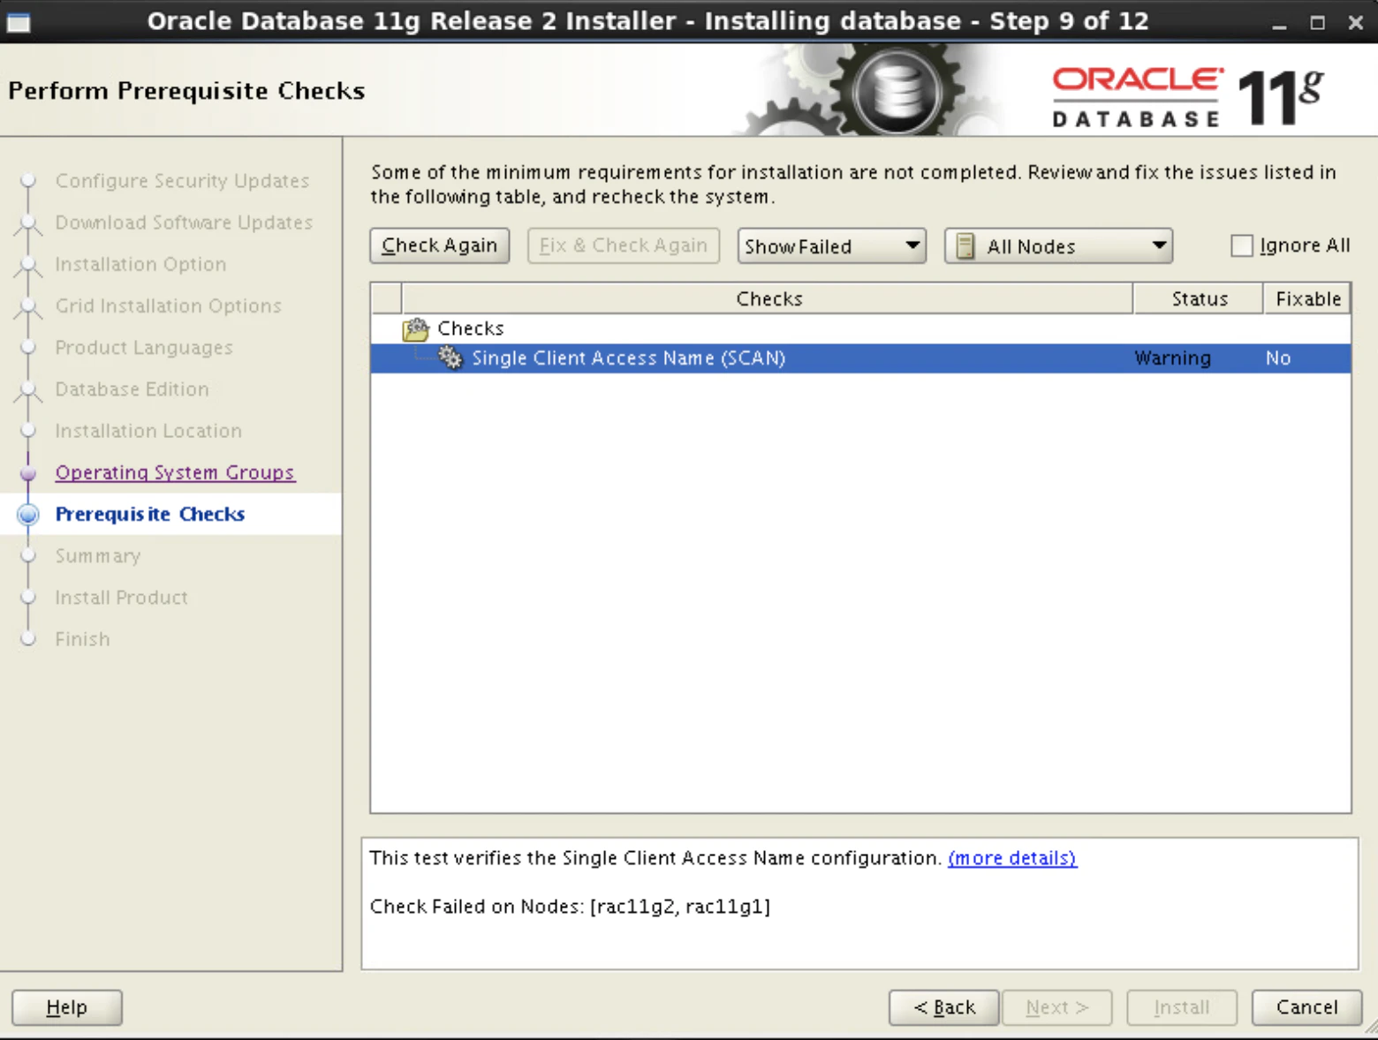Click the Status column header

[1199, 298]
